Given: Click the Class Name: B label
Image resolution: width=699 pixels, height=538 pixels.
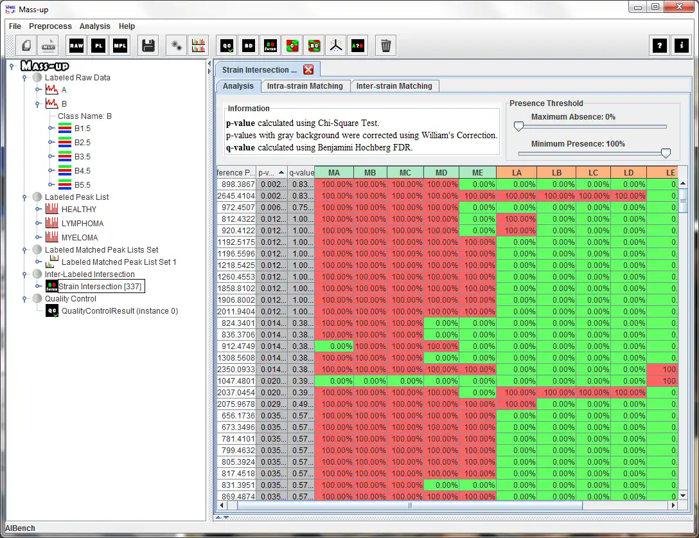Looking at the screenshot, I should tap(85, 116).
